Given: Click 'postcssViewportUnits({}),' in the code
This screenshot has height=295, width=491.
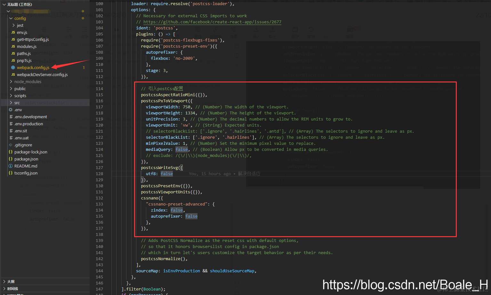Looking at the screenshot, I should 172,192.
